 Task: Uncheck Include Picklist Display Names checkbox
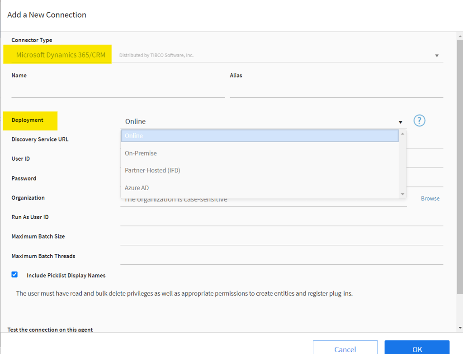click(14, 274)
